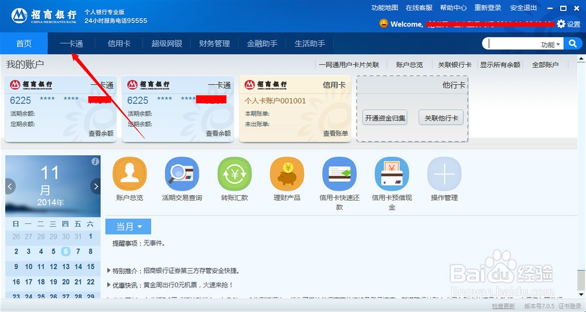
Task: Open the 理财产品 piggy bank icon
Action: (287, 174)
